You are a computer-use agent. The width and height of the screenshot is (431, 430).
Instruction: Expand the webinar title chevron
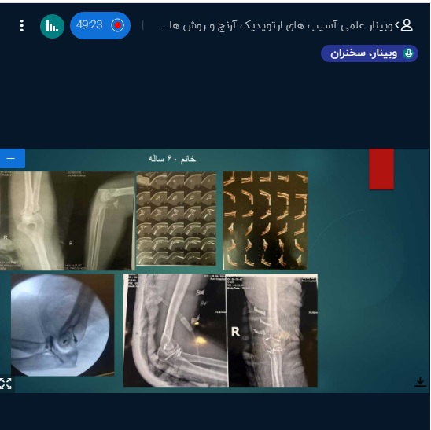[x=396, y=25]
